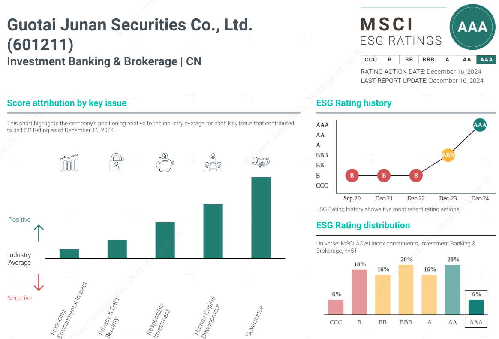Image resolution: width=499 pixels, height=339 pixels.
Task: Click the Privacy & Data Security padlock icon
Action: click(116, 163)
